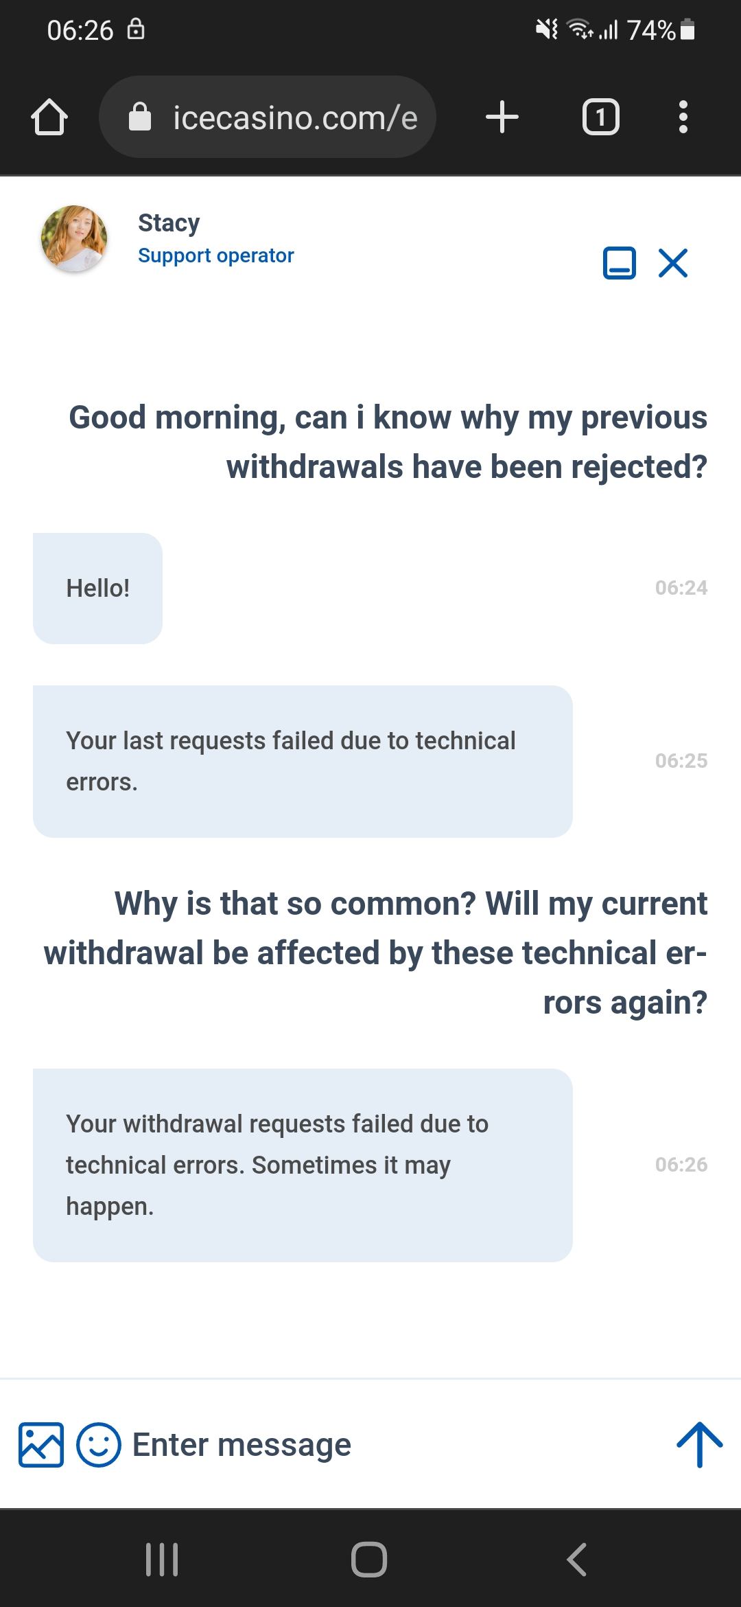Open the tab switcher
The image size is (741, 1607).
click(x=600, y=117)
